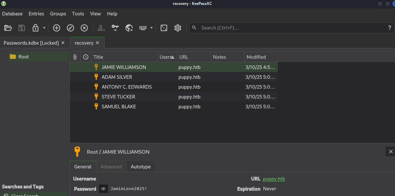The width and height of the screenshot is (395, 196).
Task: Close the recovery database tab
Action: click(97, 43)
